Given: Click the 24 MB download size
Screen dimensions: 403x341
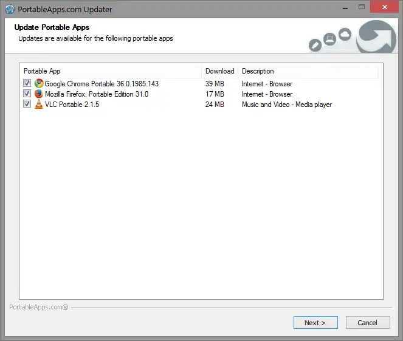Looking at the screenshot, I should pos(215,105).
